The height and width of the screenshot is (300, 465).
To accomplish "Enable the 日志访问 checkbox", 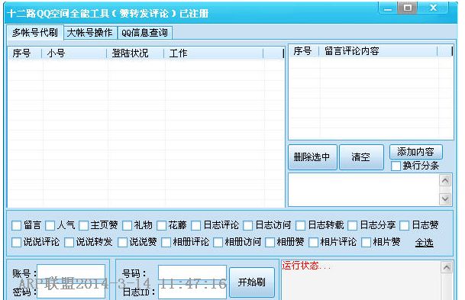I will 247,225.
